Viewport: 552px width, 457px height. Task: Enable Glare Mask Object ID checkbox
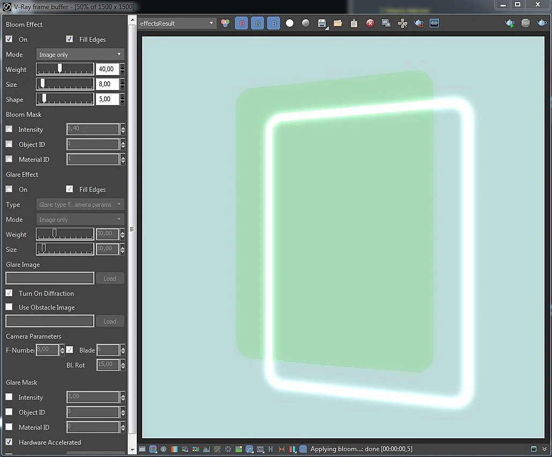point(9,412)
